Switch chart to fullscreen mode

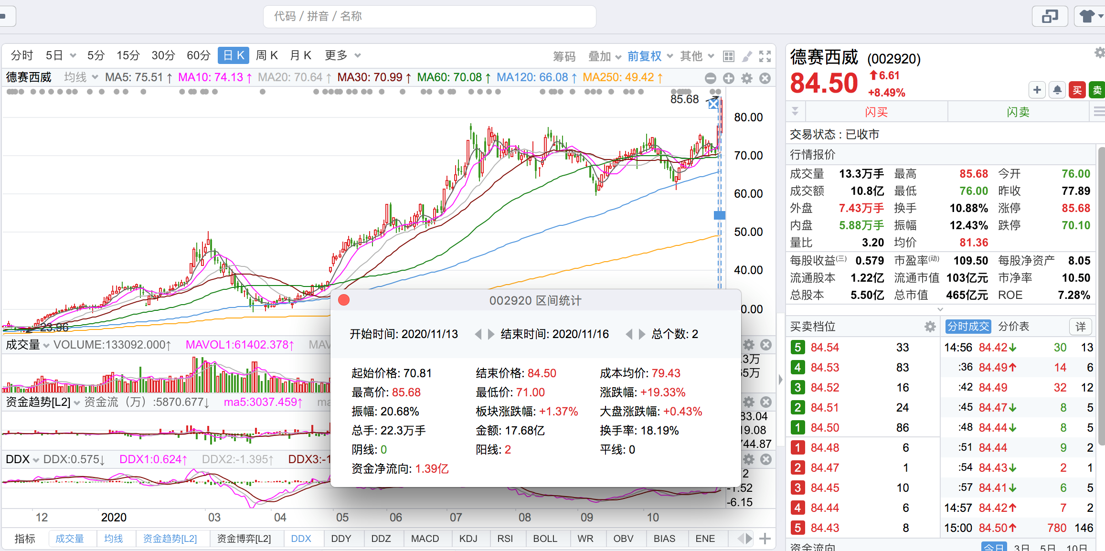pyautogui.click(x=765, y=56)
